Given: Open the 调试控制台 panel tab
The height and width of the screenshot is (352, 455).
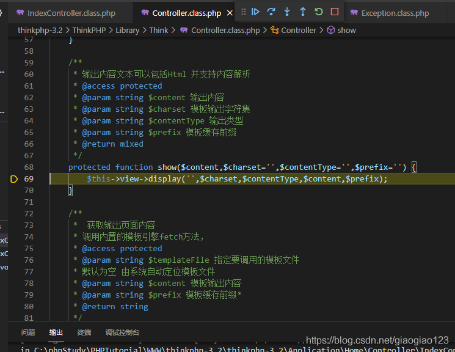Looking at the screenshot, I should [123, 332].
